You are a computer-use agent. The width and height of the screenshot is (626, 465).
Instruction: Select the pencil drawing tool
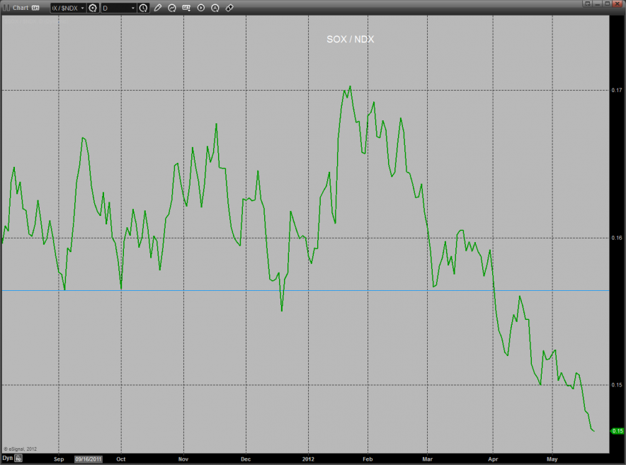coord(157,8)
